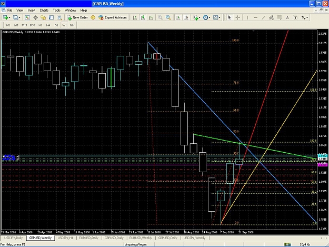Select the Vertical Line tool
Screen dimensions: 329x247
(x=247, y=17)
